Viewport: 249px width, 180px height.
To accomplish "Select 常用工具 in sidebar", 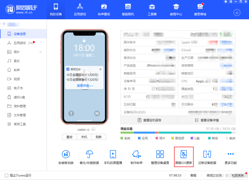I will click(x=23, y=124).
